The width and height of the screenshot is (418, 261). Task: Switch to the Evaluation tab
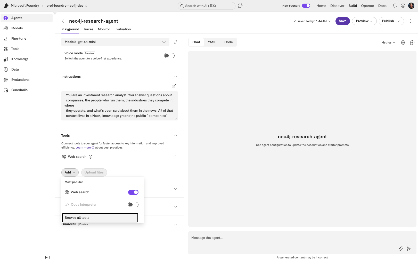[123, 29]
